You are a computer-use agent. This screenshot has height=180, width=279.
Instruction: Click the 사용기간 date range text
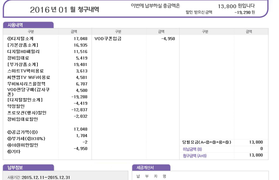click(x=36, y=177)
